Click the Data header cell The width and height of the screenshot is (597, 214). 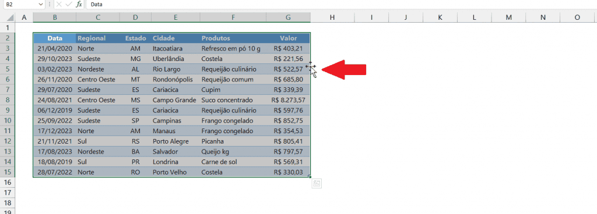coord(54,38)
